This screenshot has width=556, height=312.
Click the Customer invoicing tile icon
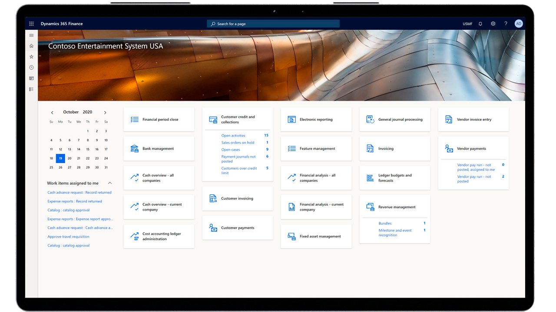tap(213, 198)
